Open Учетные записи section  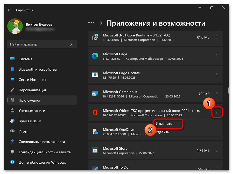coord(42,111)
